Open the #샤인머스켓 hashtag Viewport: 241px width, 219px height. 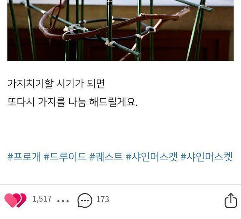tap(207, 157)
